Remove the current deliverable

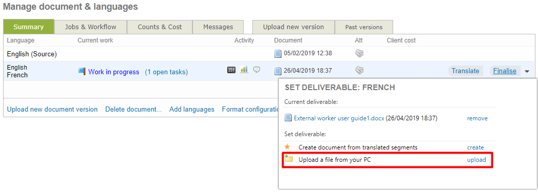pos(477,118)
